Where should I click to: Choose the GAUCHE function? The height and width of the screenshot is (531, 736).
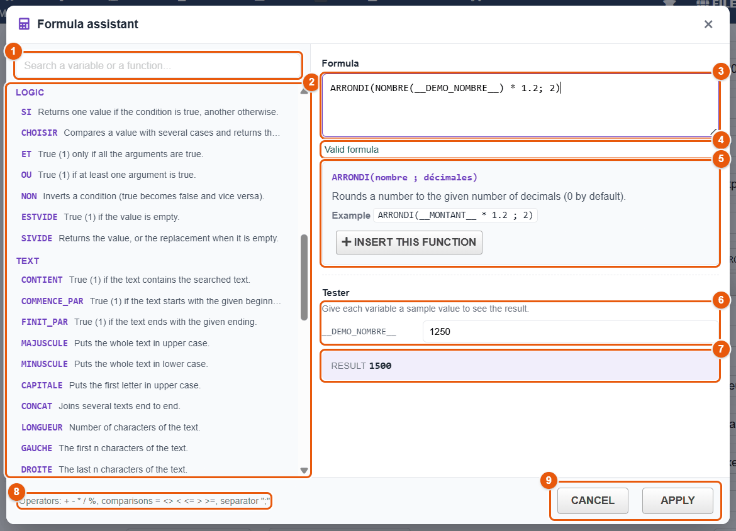[x=104, y=449]
